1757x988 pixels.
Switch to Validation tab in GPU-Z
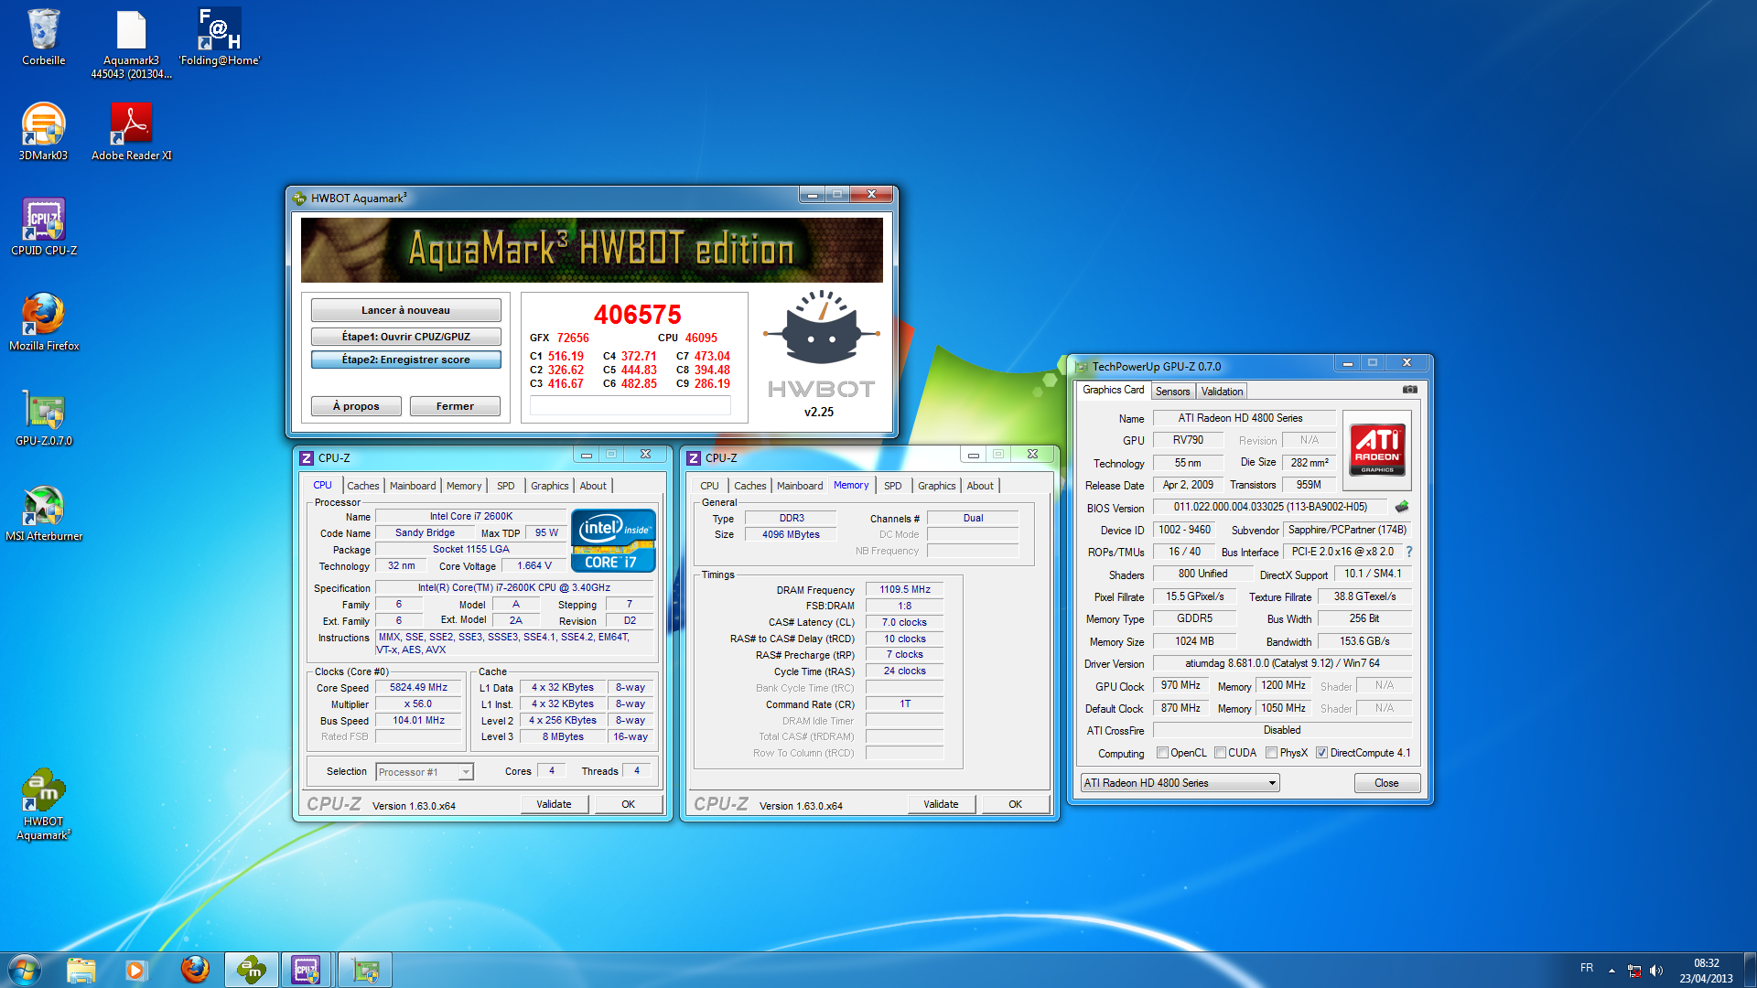(x=1222, y=392)
